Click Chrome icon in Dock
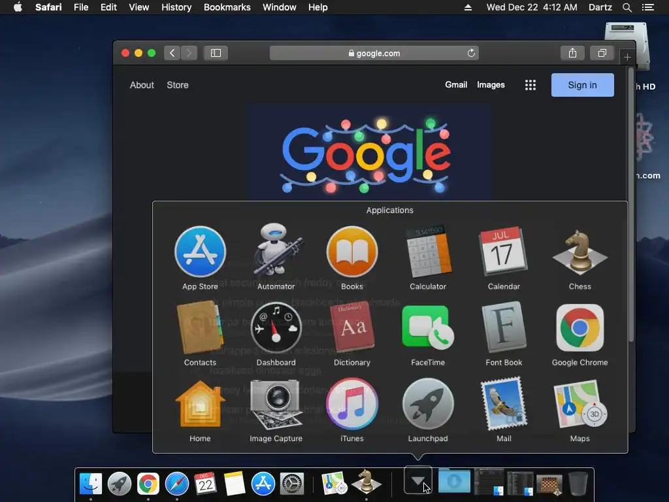This screenshot has height=502, width=669. (148, 484)
